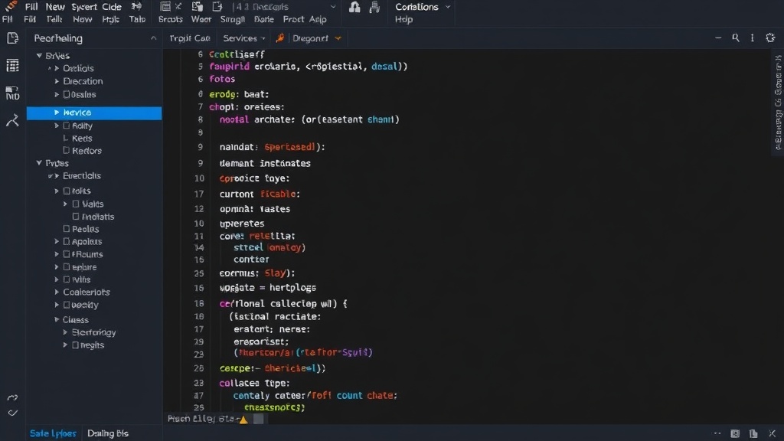Image resolution: width=784 pixels, height=441 pixels.
Task: Click the list layout icon above Sroats
Action: 165,6
